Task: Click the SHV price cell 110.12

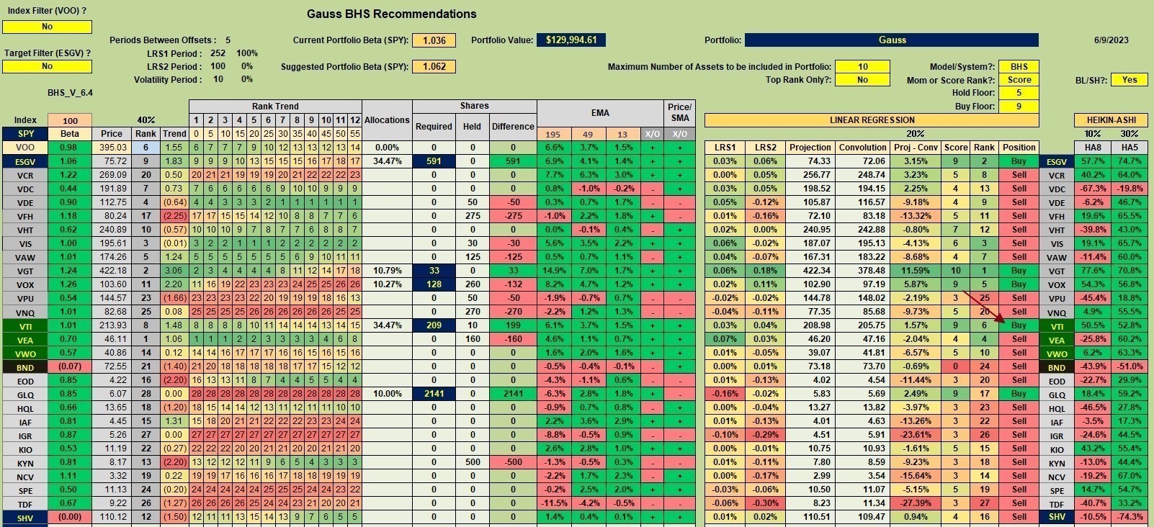Action: coord(112,517)
